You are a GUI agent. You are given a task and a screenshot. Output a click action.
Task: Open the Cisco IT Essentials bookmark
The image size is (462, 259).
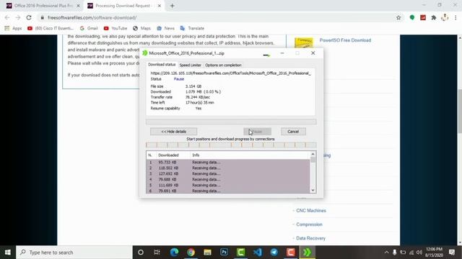pos(51,28)
